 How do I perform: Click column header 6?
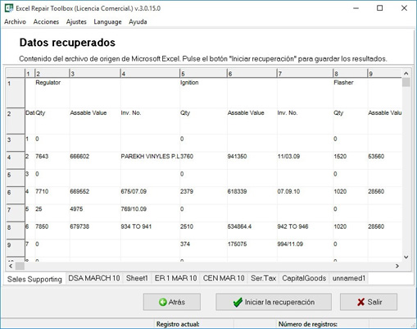pos(252,73)
